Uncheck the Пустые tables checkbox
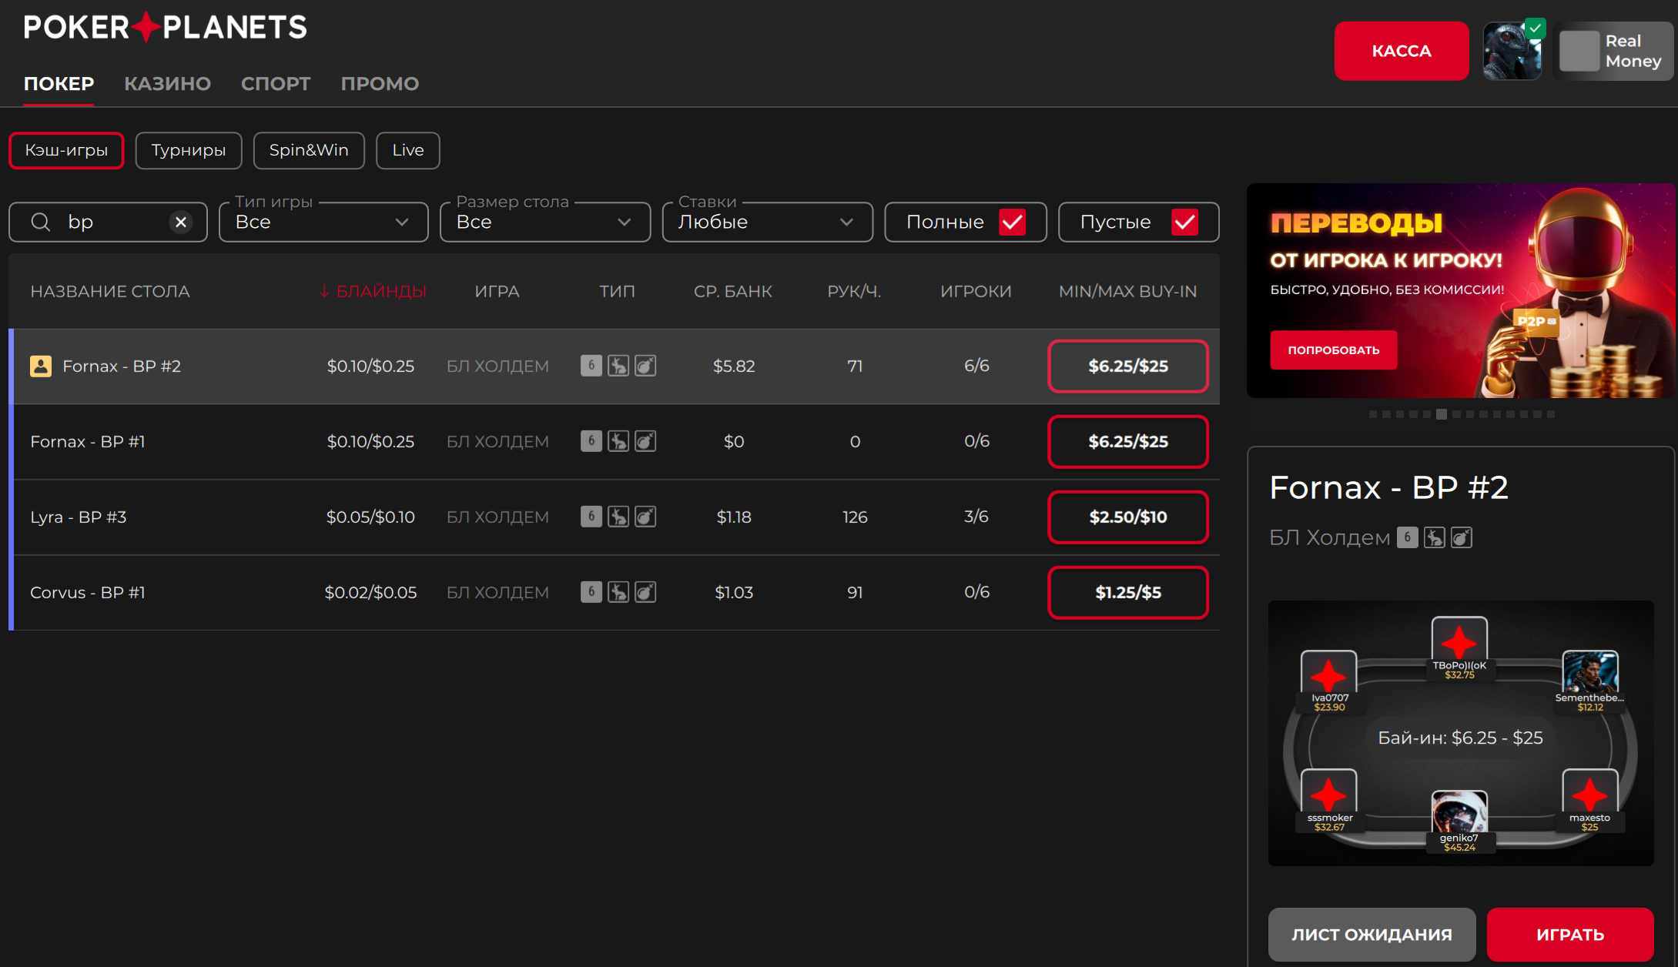Viewport: 1678px width, 967px height. (x=1184, y=223)
